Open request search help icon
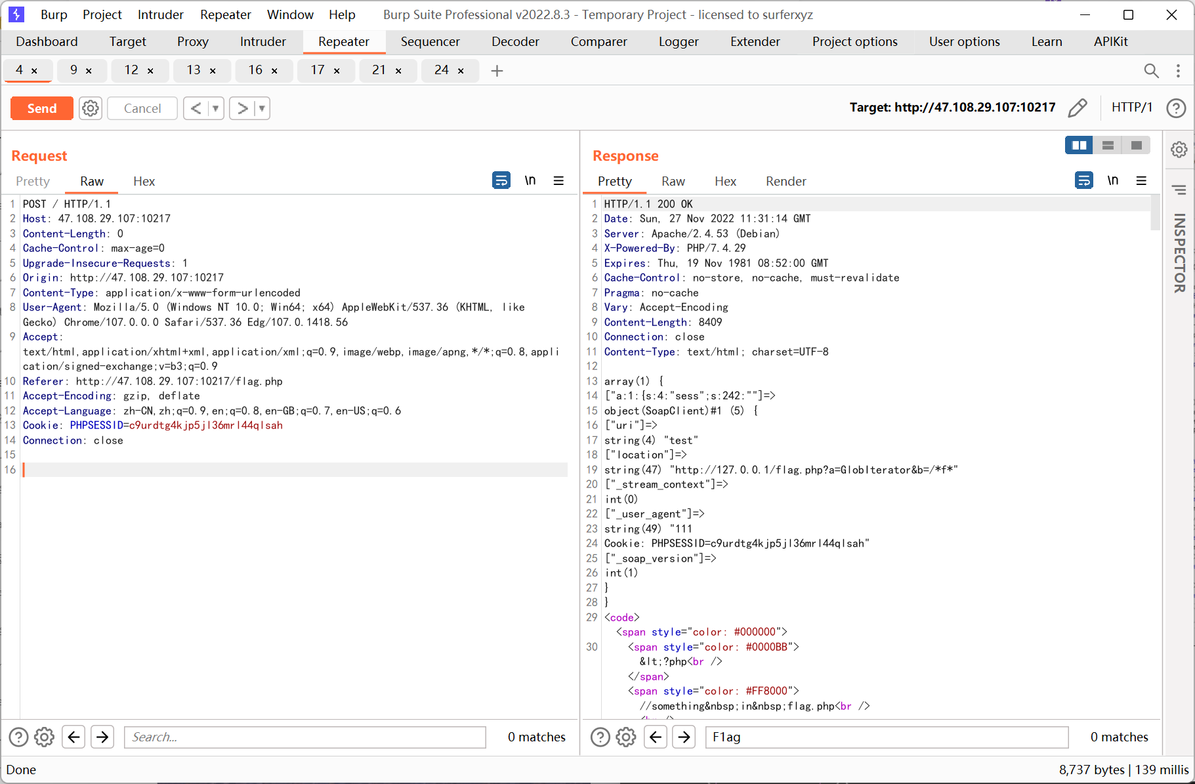 (x=18, y=737)
